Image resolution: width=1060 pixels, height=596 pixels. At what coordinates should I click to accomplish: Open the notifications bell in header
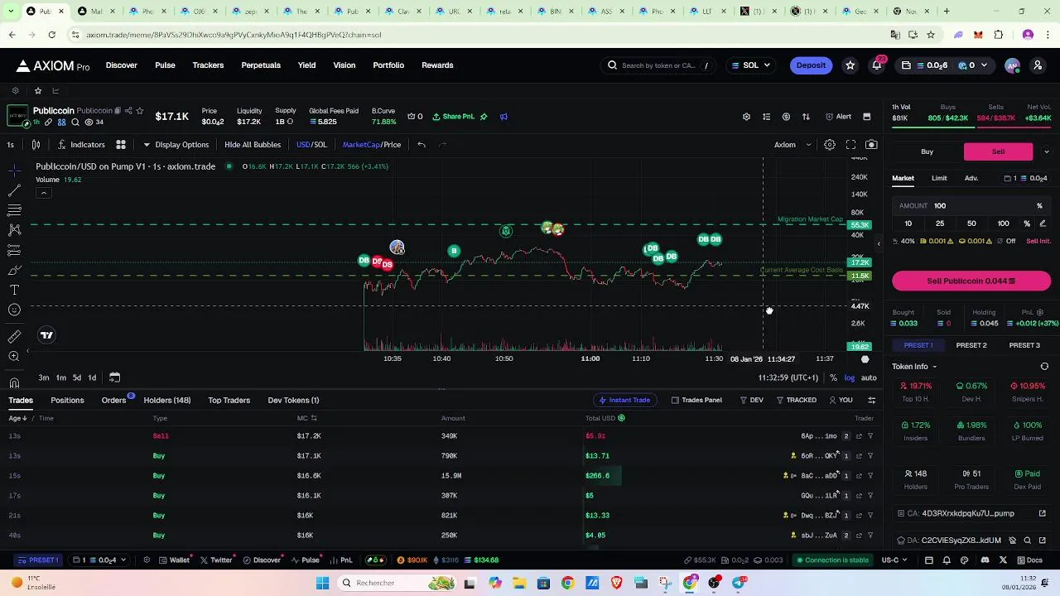click(x=877, y=65)
